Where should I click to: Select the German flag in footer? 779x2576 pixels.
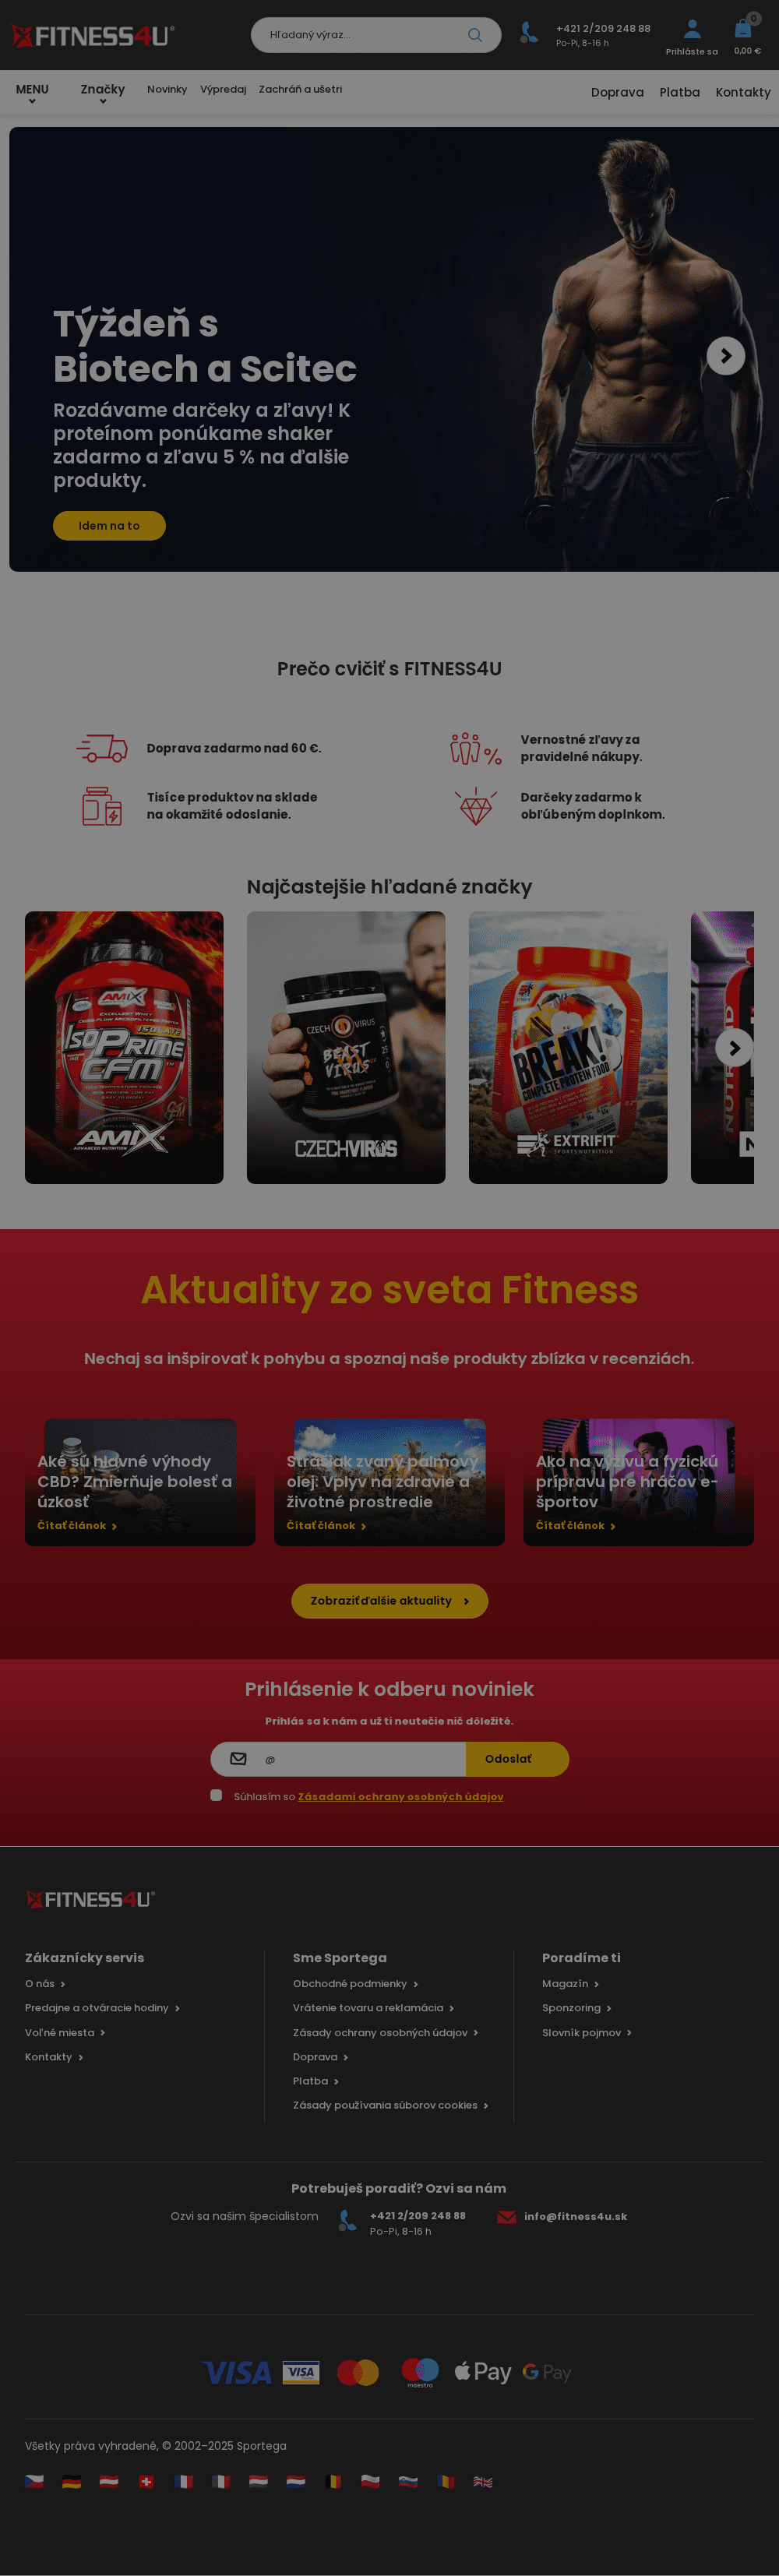tap(71, 2481)
